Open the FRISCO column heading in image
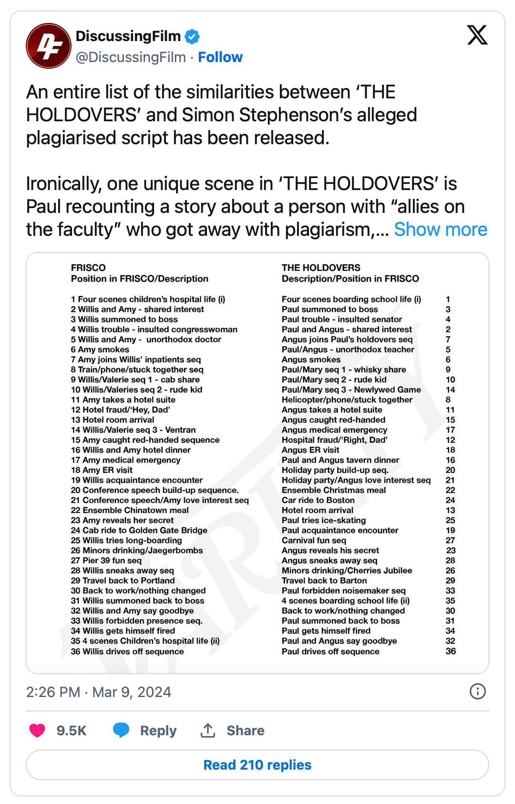Image resolution: width=515 pixels, height=804 pixels. coord(88,267)
